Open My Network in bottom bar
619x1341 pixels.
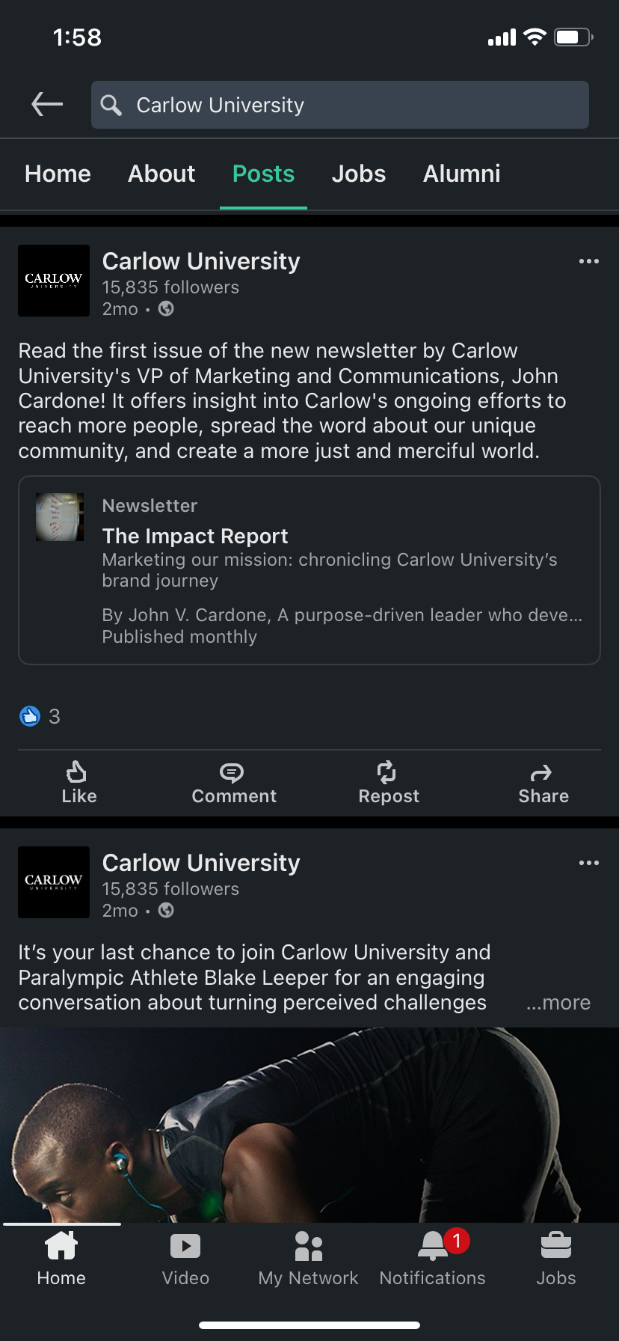[x=308, y=1260]
